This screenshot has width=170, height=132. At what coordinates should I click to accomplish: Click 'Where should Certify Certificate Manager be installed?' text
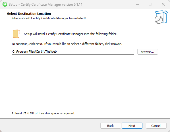point(49,18)
